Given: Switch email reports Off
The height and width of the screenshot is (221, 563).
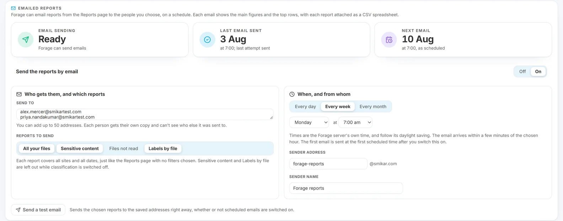Looking at the screenshot, I should point(522,72).
